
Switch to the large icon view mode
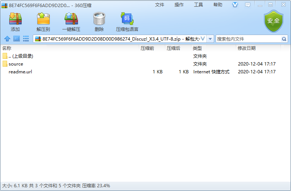(x=16, y=39)
